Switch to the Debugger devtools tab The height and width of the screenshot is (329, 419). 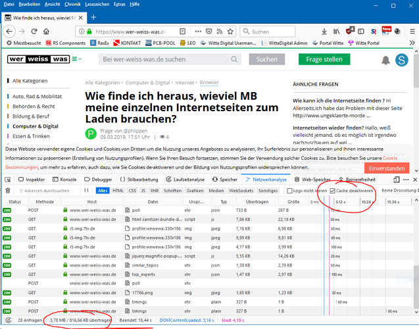coord(98,180)
